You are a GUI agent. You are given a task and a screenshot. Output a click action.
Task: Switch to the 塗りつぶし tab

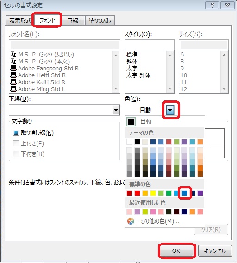coord(100,21)
